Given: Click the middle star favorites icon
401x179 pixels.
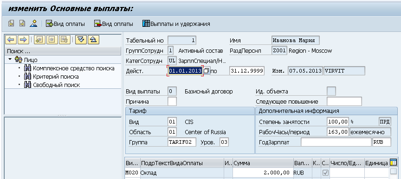Looking at the screenshot, I should 52,39.
